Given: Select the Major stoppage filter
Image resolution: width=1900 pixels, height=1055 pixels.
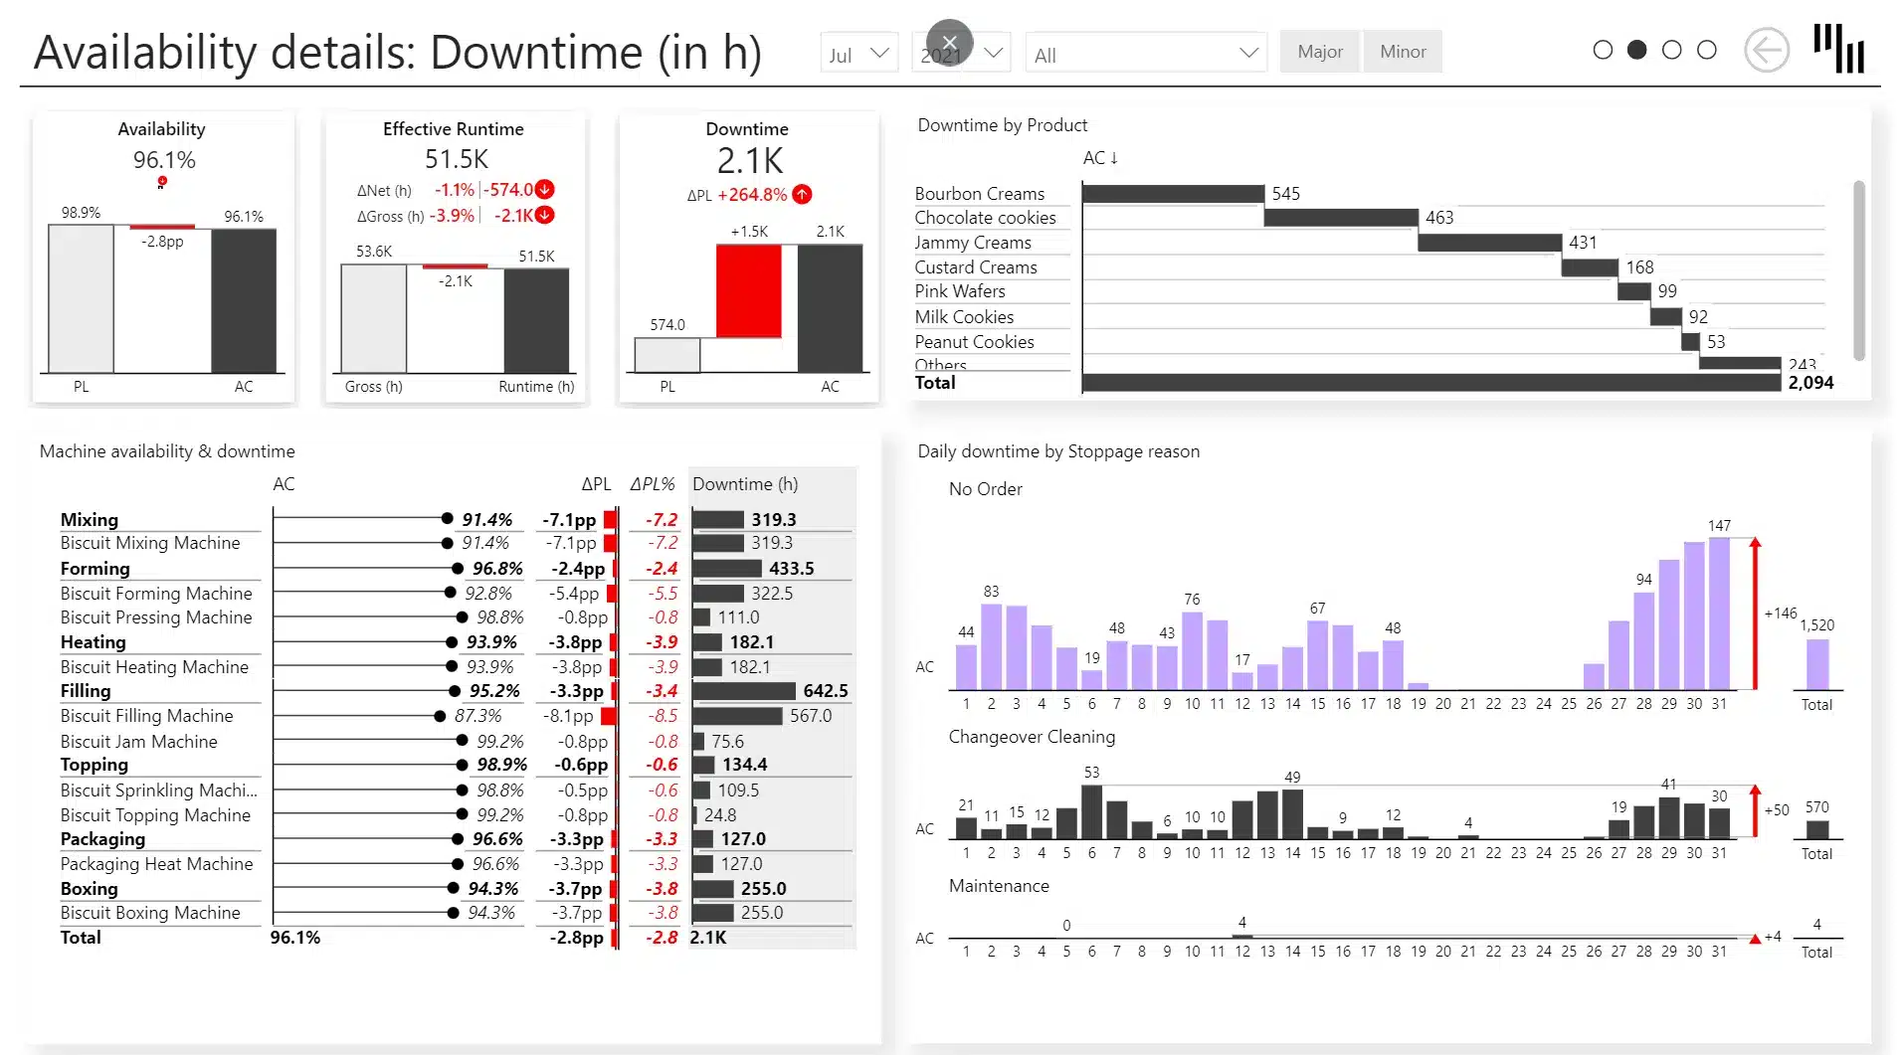Looking at the screenshot, I should pos(1320,51).
